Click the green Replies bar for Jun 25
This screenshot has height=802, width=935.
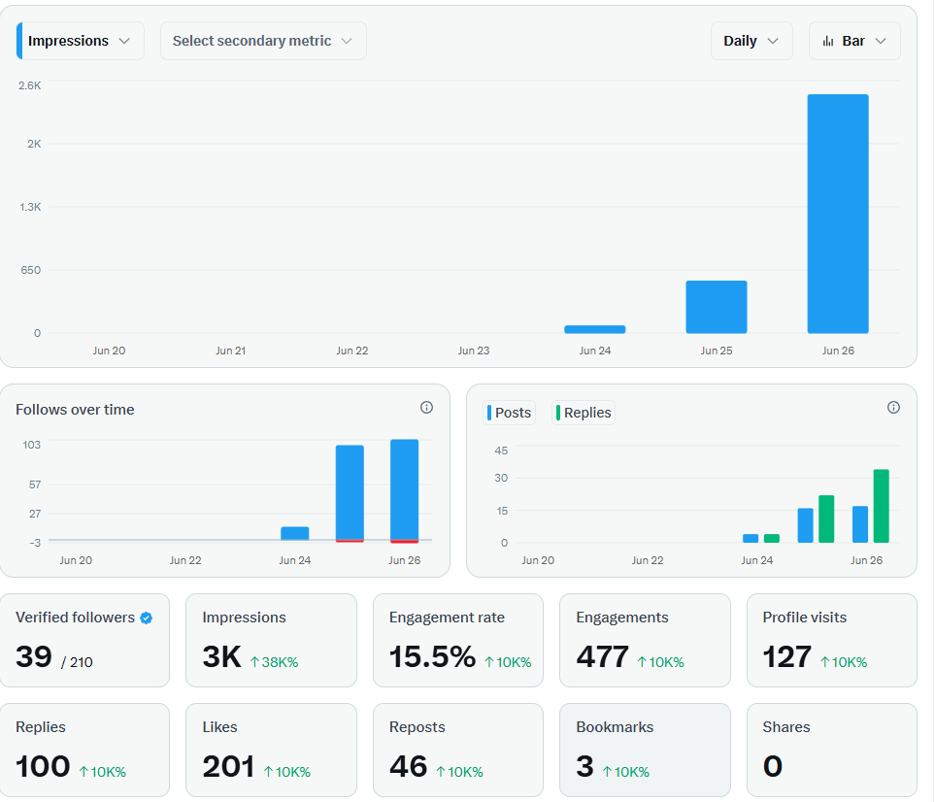coord(826,518)
